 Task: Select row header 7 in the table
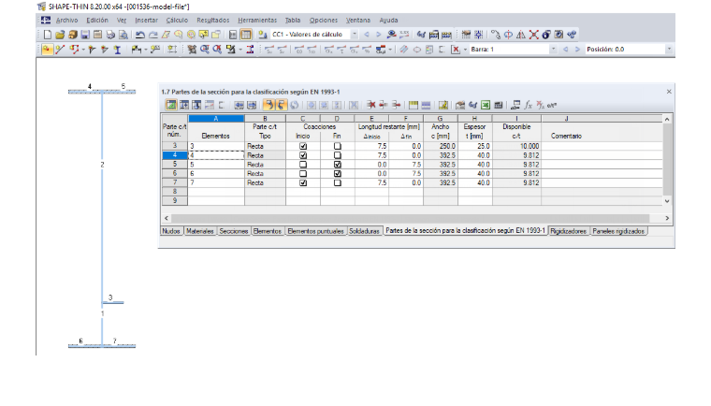pyautogui.click(x=175, y=182)
